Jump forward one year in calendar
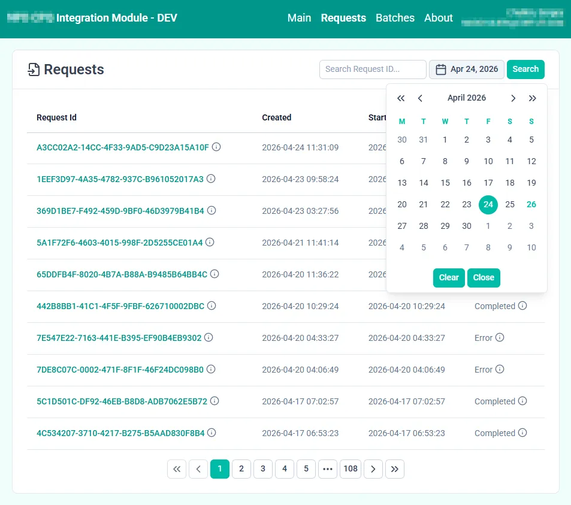 tap(532, 98)
